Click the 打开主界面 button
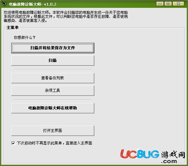 coord(53,131)
